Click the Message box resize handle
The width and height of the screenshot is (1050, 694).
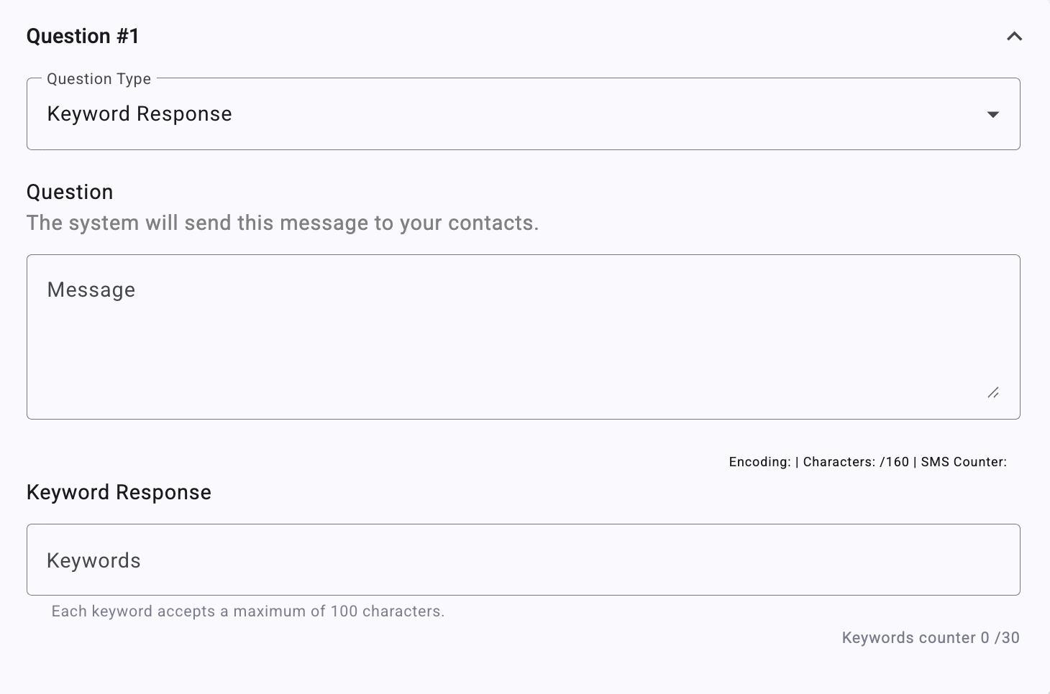993,392
